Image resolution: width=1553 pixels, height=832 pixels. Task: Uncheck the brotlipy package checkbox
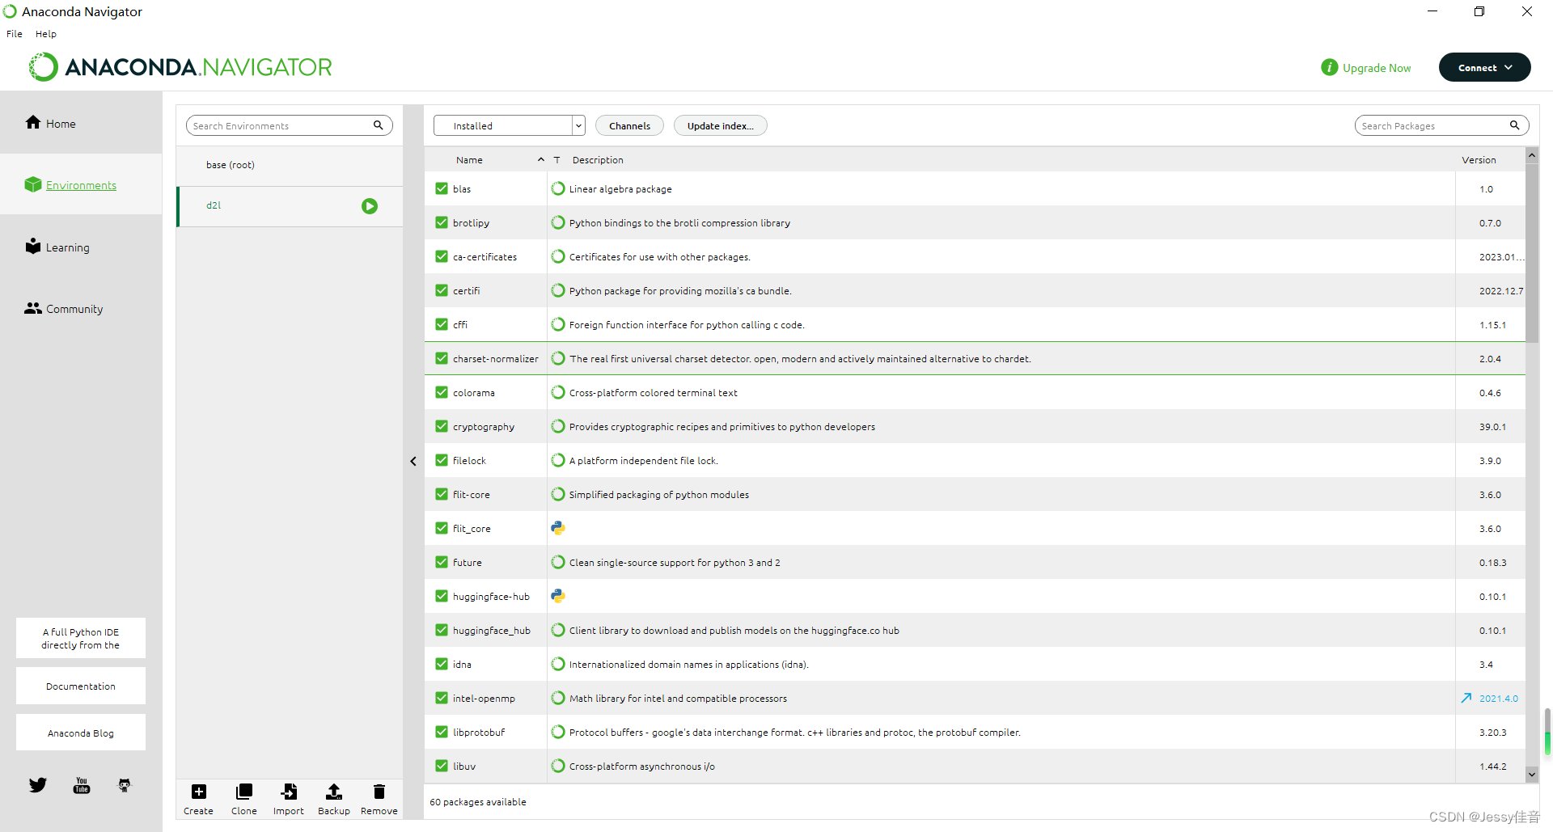click(442, 222)
